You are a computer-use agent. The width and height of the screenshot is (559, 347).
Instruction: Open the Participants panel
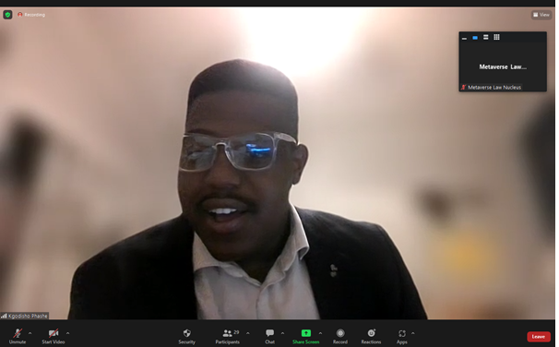point(228,336)
